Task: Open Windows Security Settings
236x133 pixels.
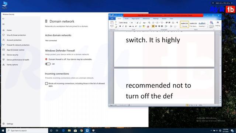Action: pyautogui.click(x=10, y=124)
